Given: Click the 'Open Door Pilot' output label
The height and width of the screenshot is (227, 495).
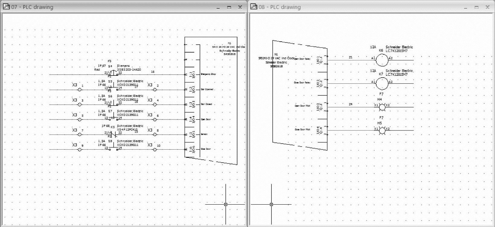Looking at the screenshot, I should [302, 106].
